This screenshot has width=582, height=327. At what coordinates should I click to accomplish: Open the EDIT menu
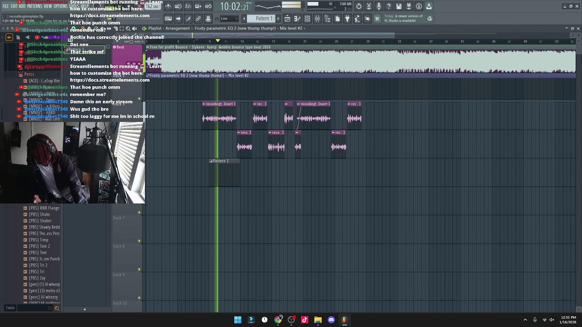(14, 6)
